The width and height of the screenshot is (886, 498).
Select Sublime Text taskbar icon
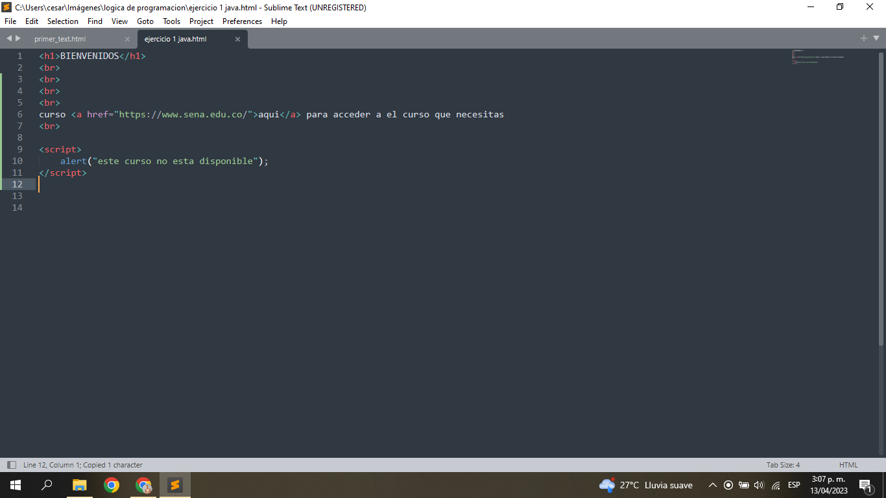tap(175, 485)
